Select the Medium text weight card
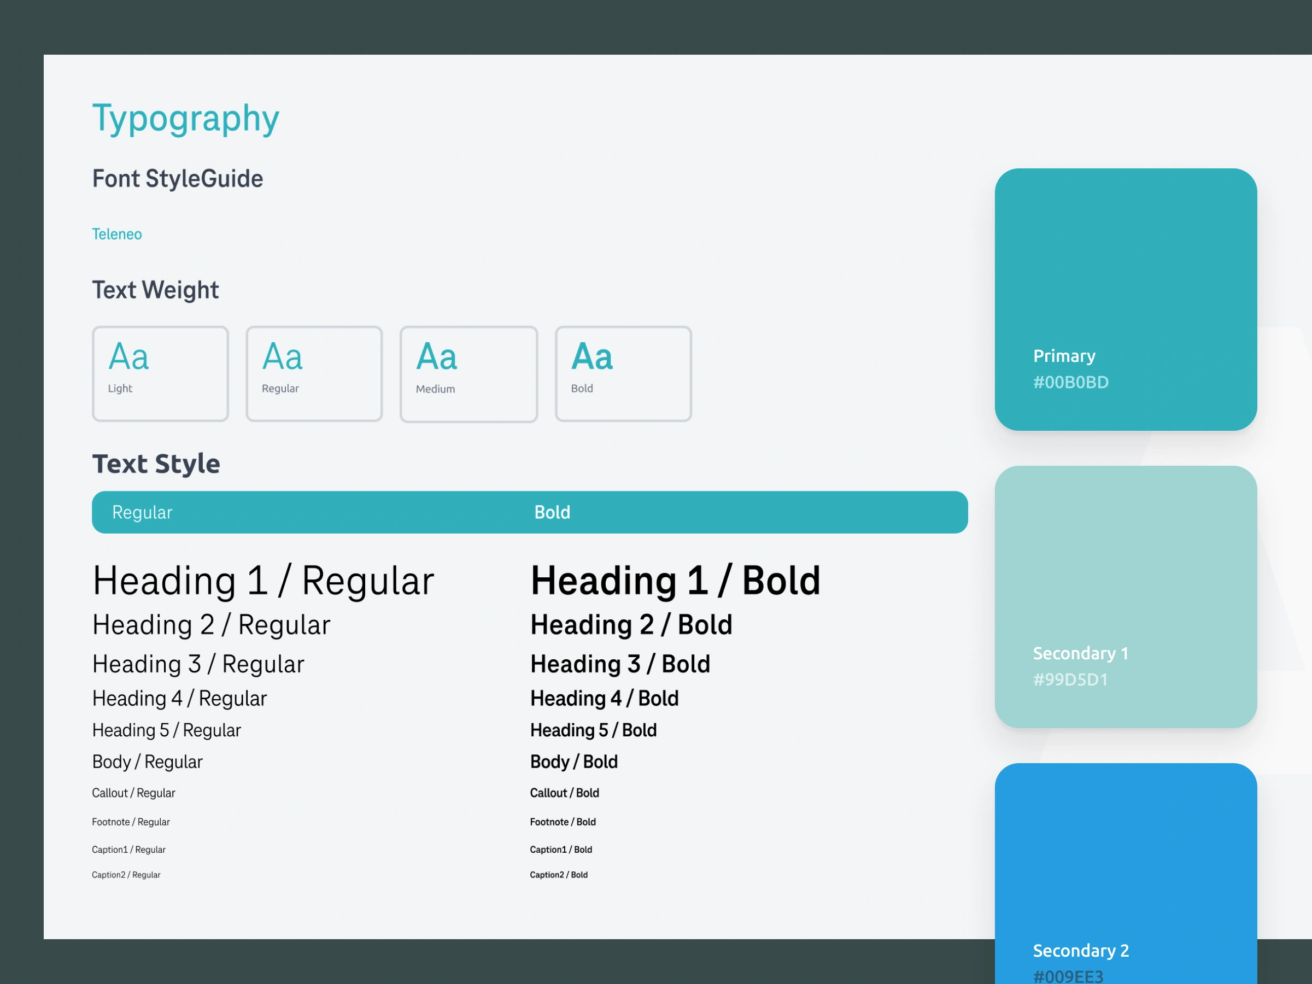This screenshot has width=1312, height=984. coord(468,374)
